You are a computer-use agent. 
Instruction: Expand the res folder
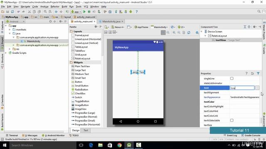[x=10, y=49]
